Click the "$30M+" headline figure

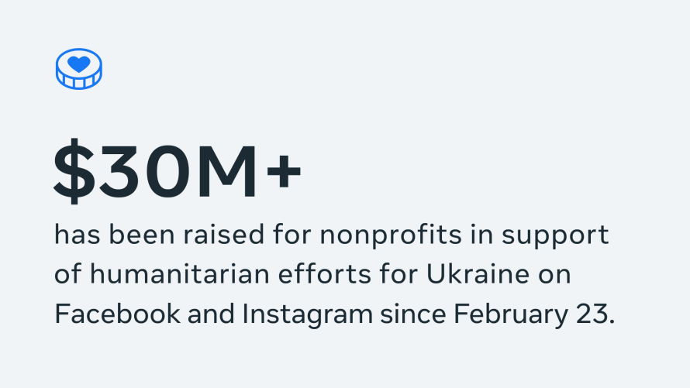(x=177, y=170)
